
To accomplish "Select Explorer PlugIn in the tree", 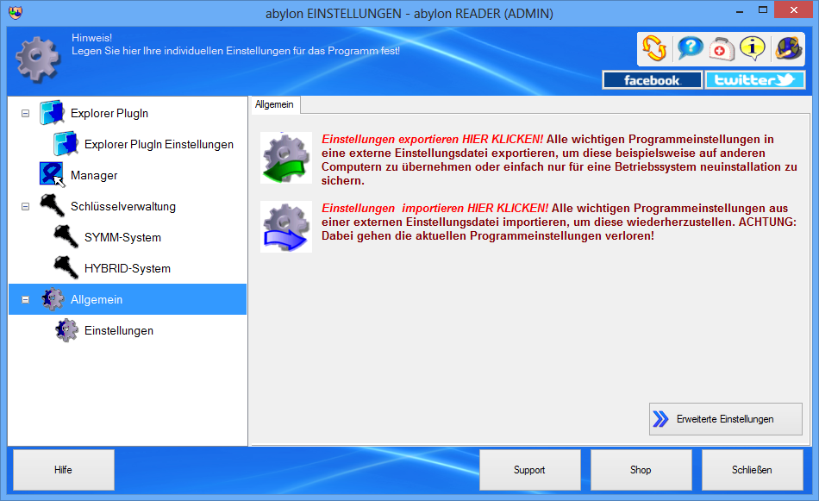I will (x=109, y=113).
